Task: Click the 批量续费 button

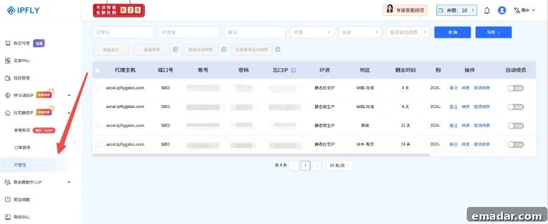Action: [152, 50]
